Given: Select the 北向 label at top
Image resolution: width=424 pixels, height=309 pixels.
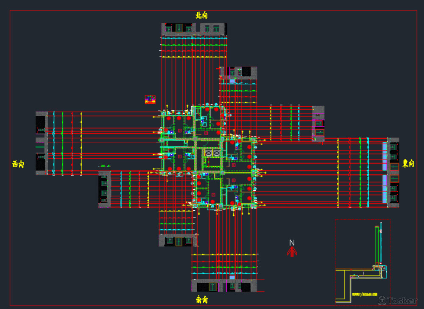Looking at the screenshot, I should (x=201, y=15).
